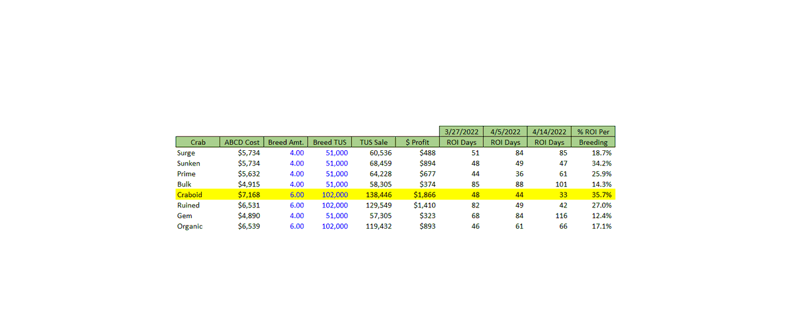Select Ruined's ROI percentage '27.0%'
The image size is (791, 336).
(602, 206)
